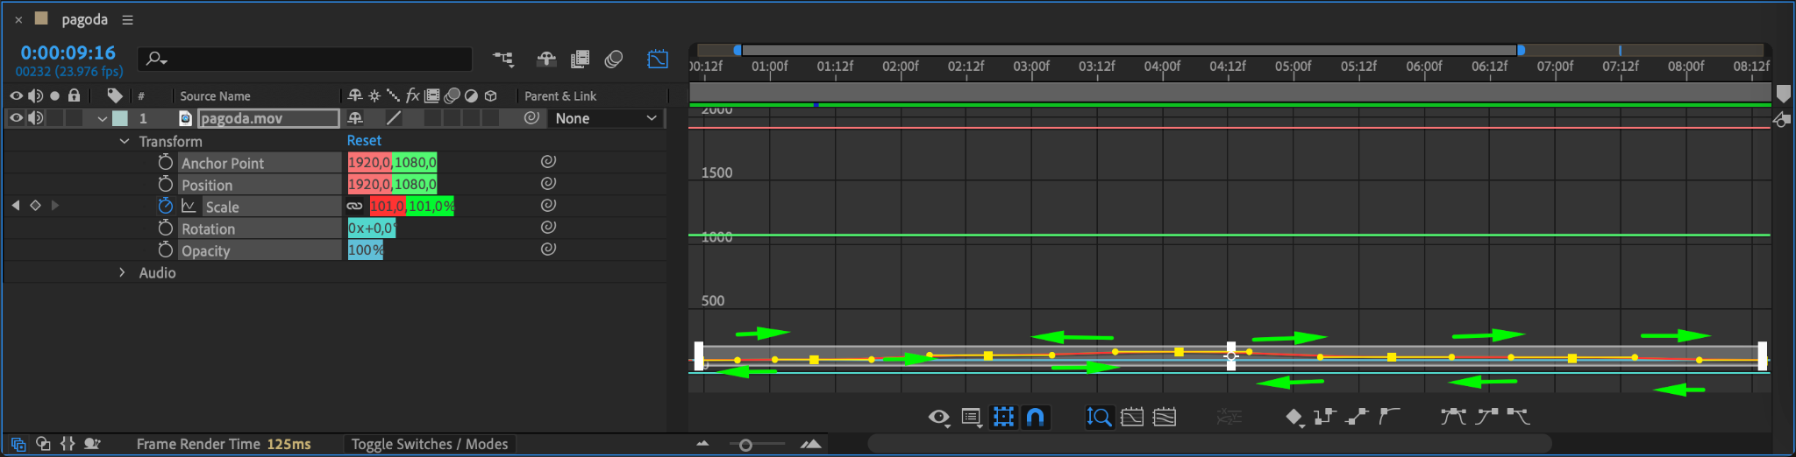Viewport: 1796px width, 457px height.
Task: Toggle lock switch box for pagoda.mov
Action: pos(74,118)
